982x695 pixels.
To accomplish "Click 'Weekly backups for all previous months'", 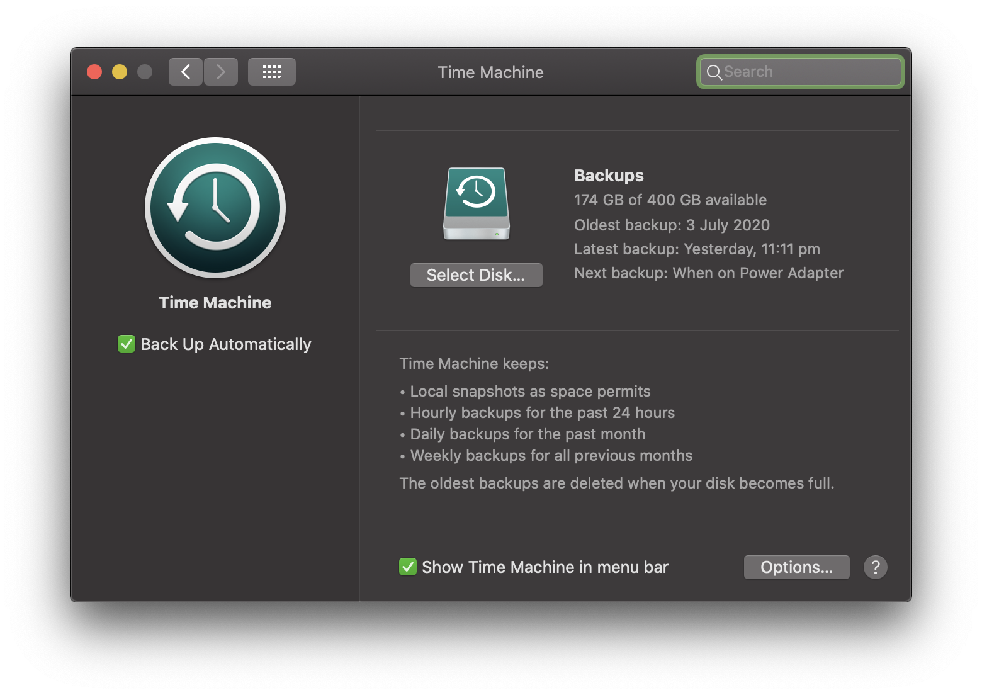I will coord(546,456).
